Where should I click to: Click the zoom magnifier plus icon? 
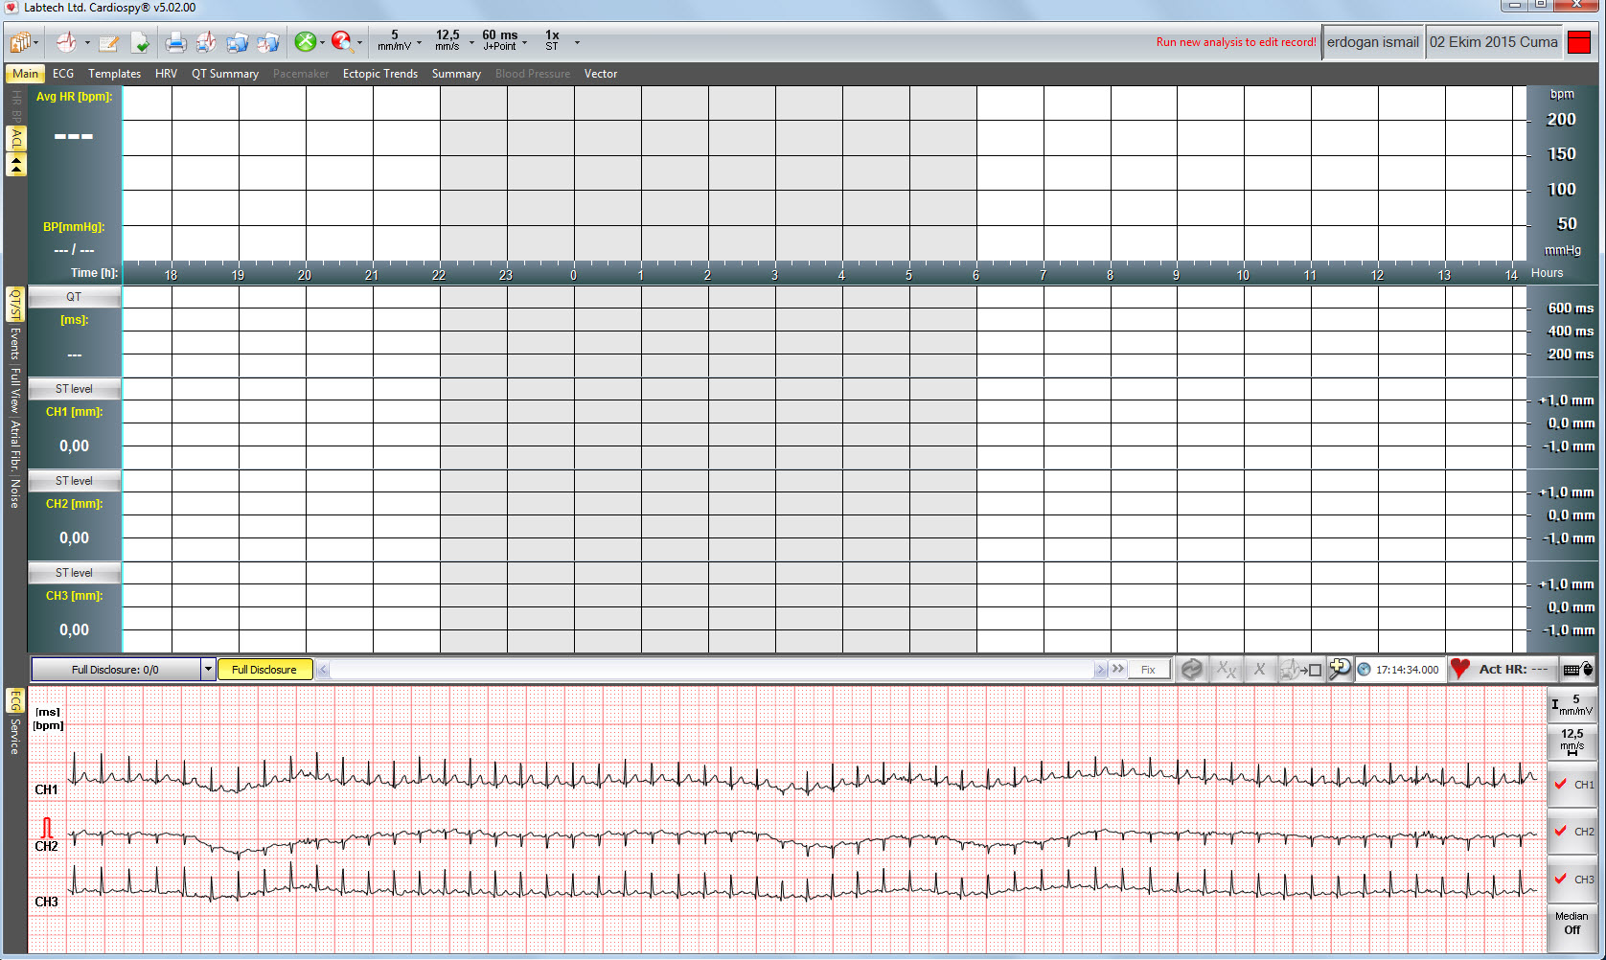tap(1340, 670)
